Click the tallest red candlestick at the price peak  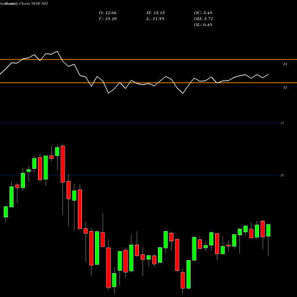(x=63, y=164)
